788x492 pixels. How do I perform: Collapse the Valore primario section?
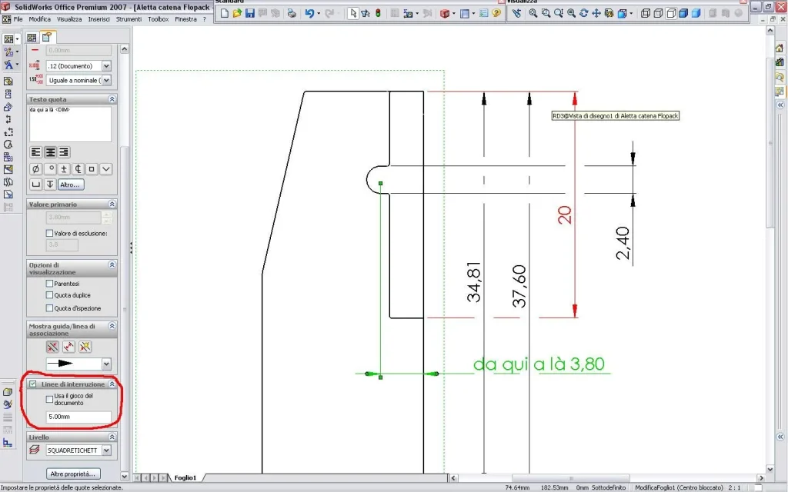click(112, 204)
